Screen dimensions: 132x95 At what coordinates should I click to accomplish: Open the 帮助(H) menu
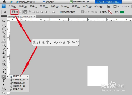(x=98, y=6)
